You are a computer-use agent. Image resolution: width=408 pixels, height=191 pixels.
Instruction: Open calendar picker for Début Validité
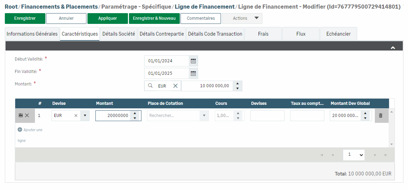(x=193, y=61)
